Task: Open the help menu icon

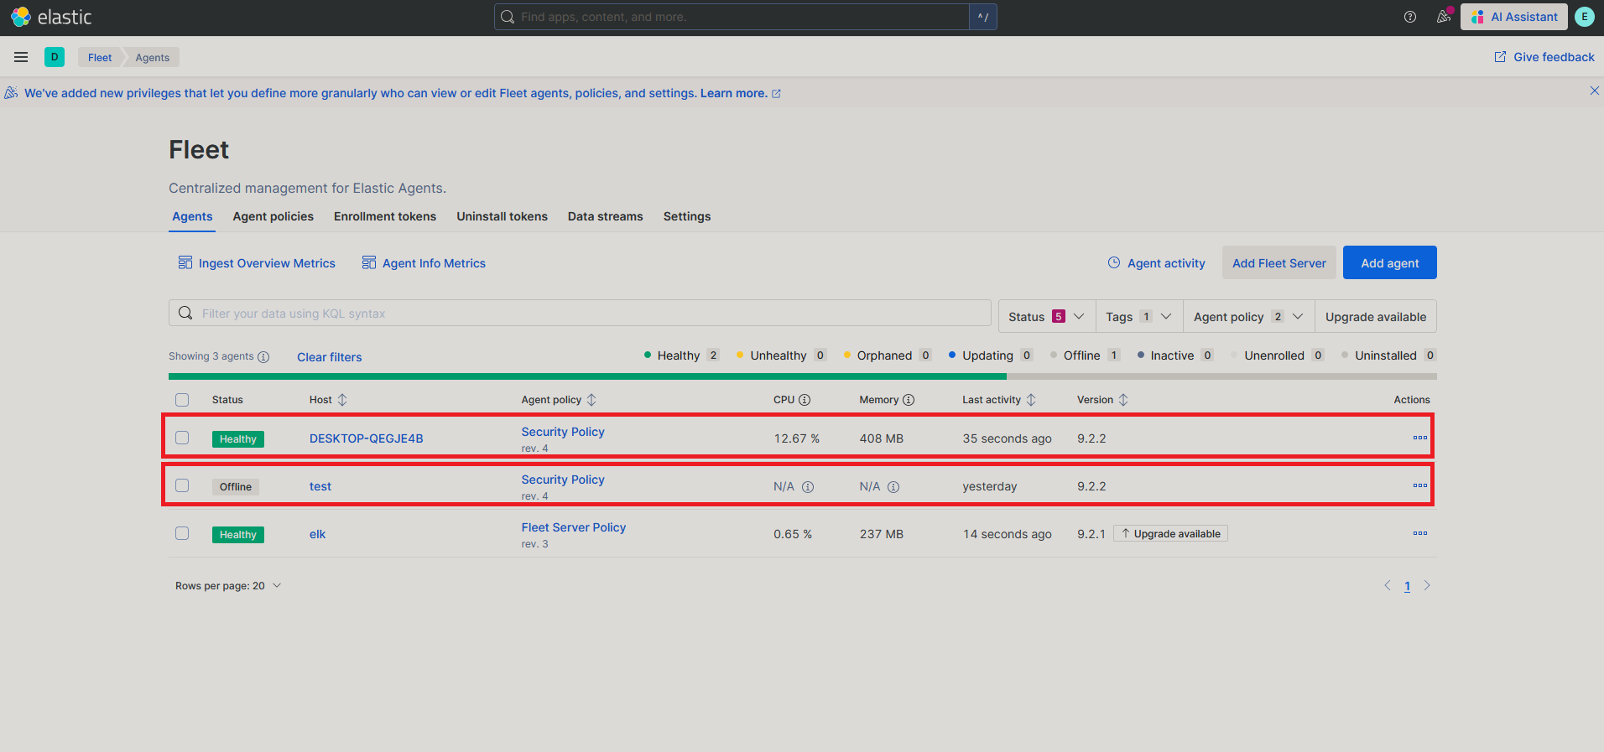Action: pos(1410,17)
